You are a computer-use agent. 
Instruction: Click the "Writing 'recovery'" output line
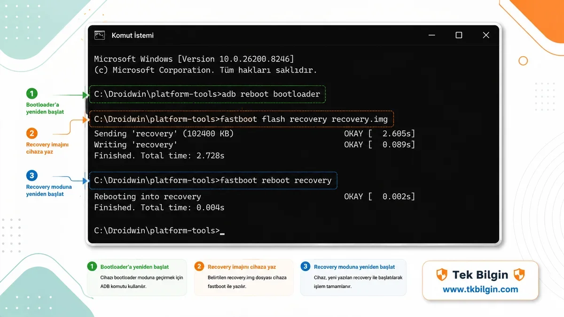click(x=136, y=144)
